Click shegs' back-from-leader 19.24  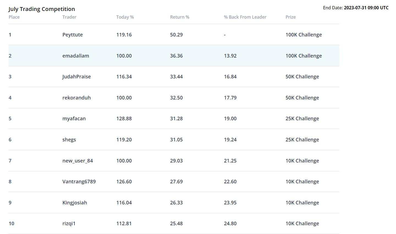pyautogui.click(x=230, y=140)
